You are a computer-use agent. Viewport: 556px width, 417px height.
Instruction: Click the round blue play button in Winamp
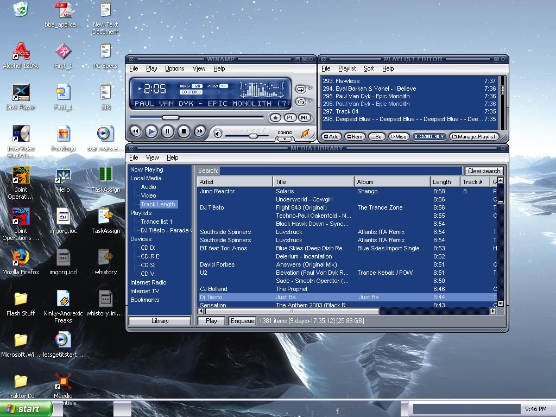click(151, 131)
